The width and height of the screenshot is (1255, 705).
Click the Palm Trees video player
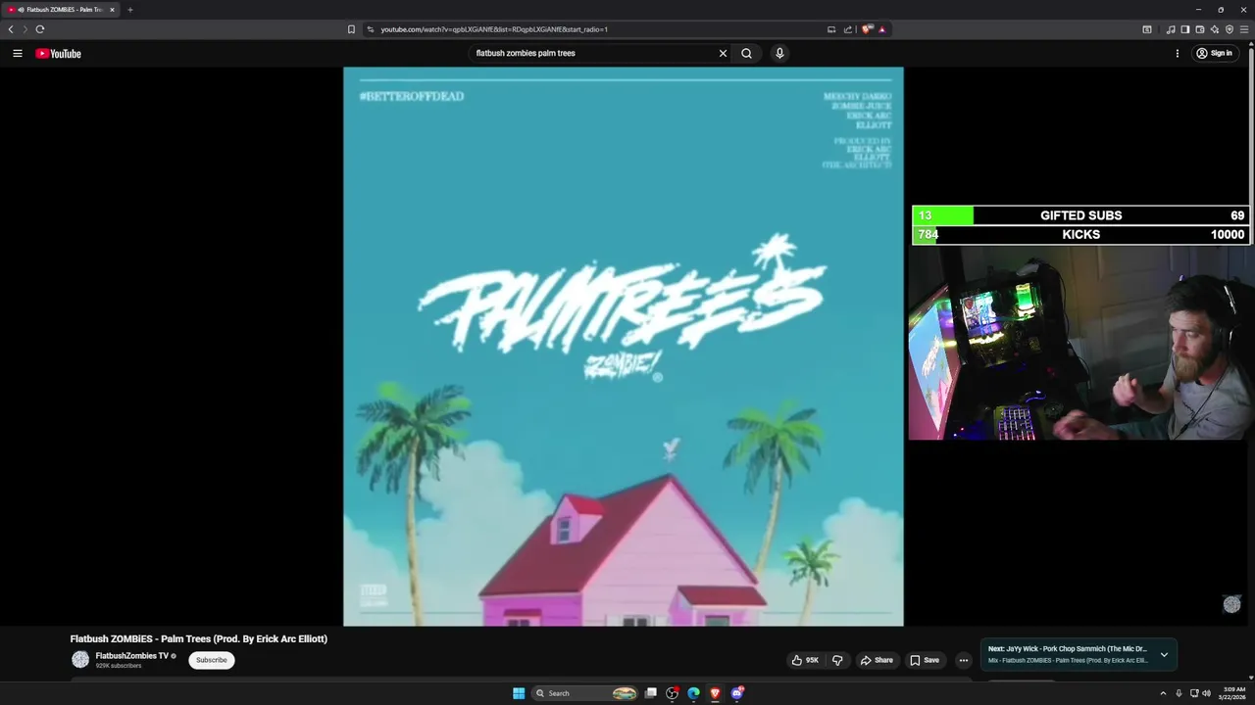click(623, 346)
